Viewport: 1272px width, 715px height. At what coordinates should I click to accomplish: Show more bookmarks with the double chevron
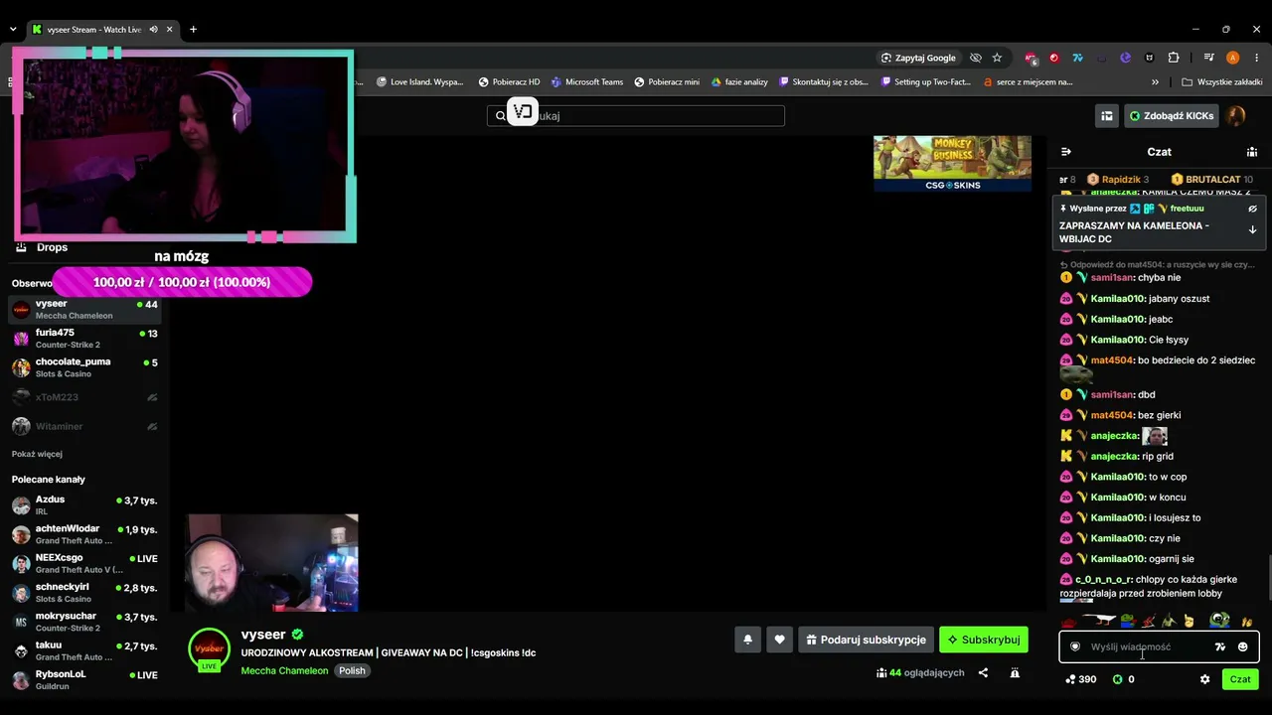click(x=1155, y=81)
